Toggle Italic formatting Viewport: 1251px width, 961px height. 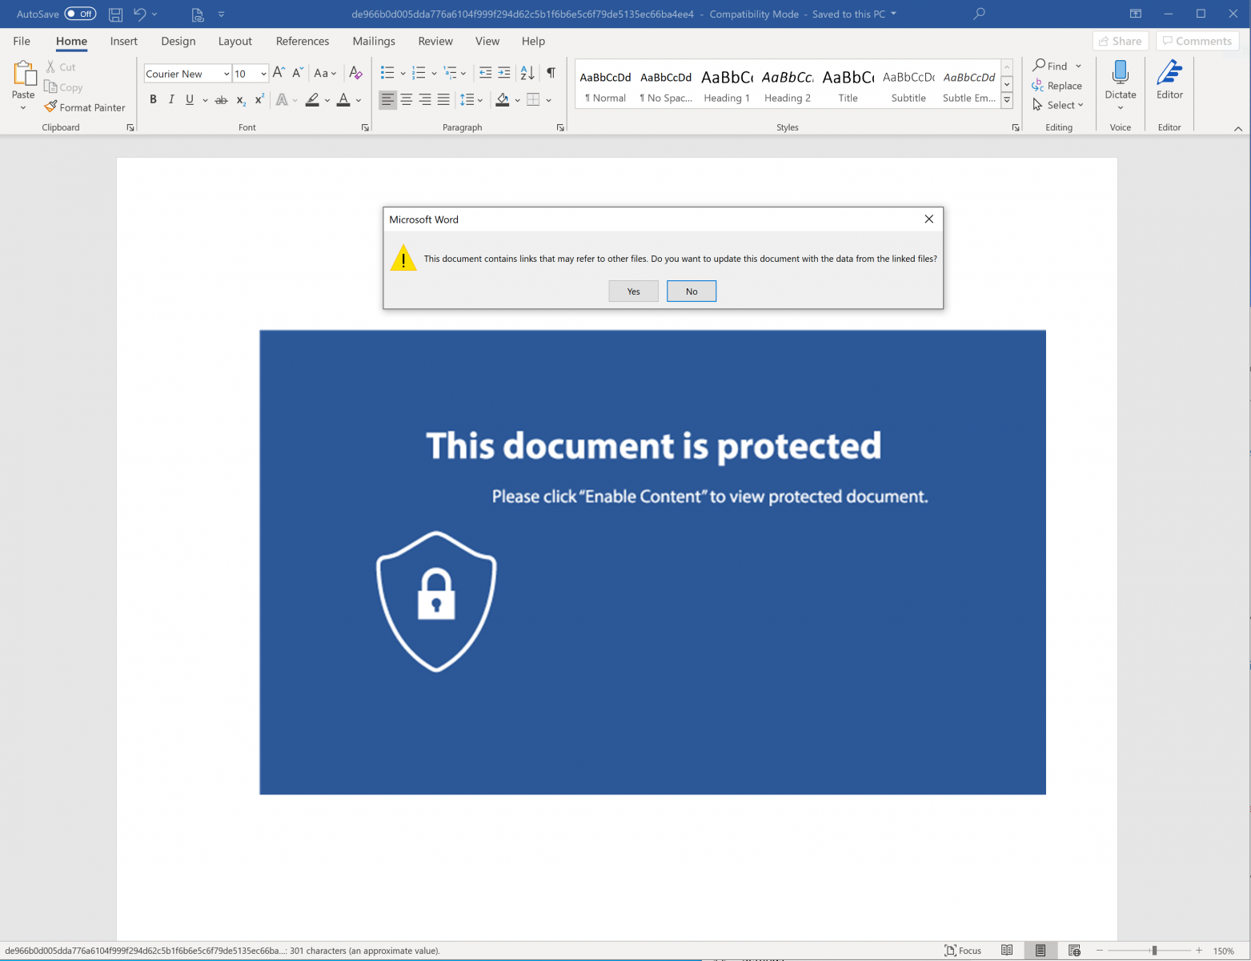[171, 99]
